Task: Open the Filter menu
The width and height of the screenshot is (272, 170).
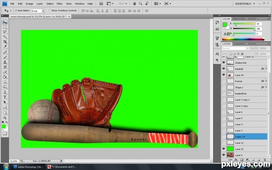Action: click(59, 4)
